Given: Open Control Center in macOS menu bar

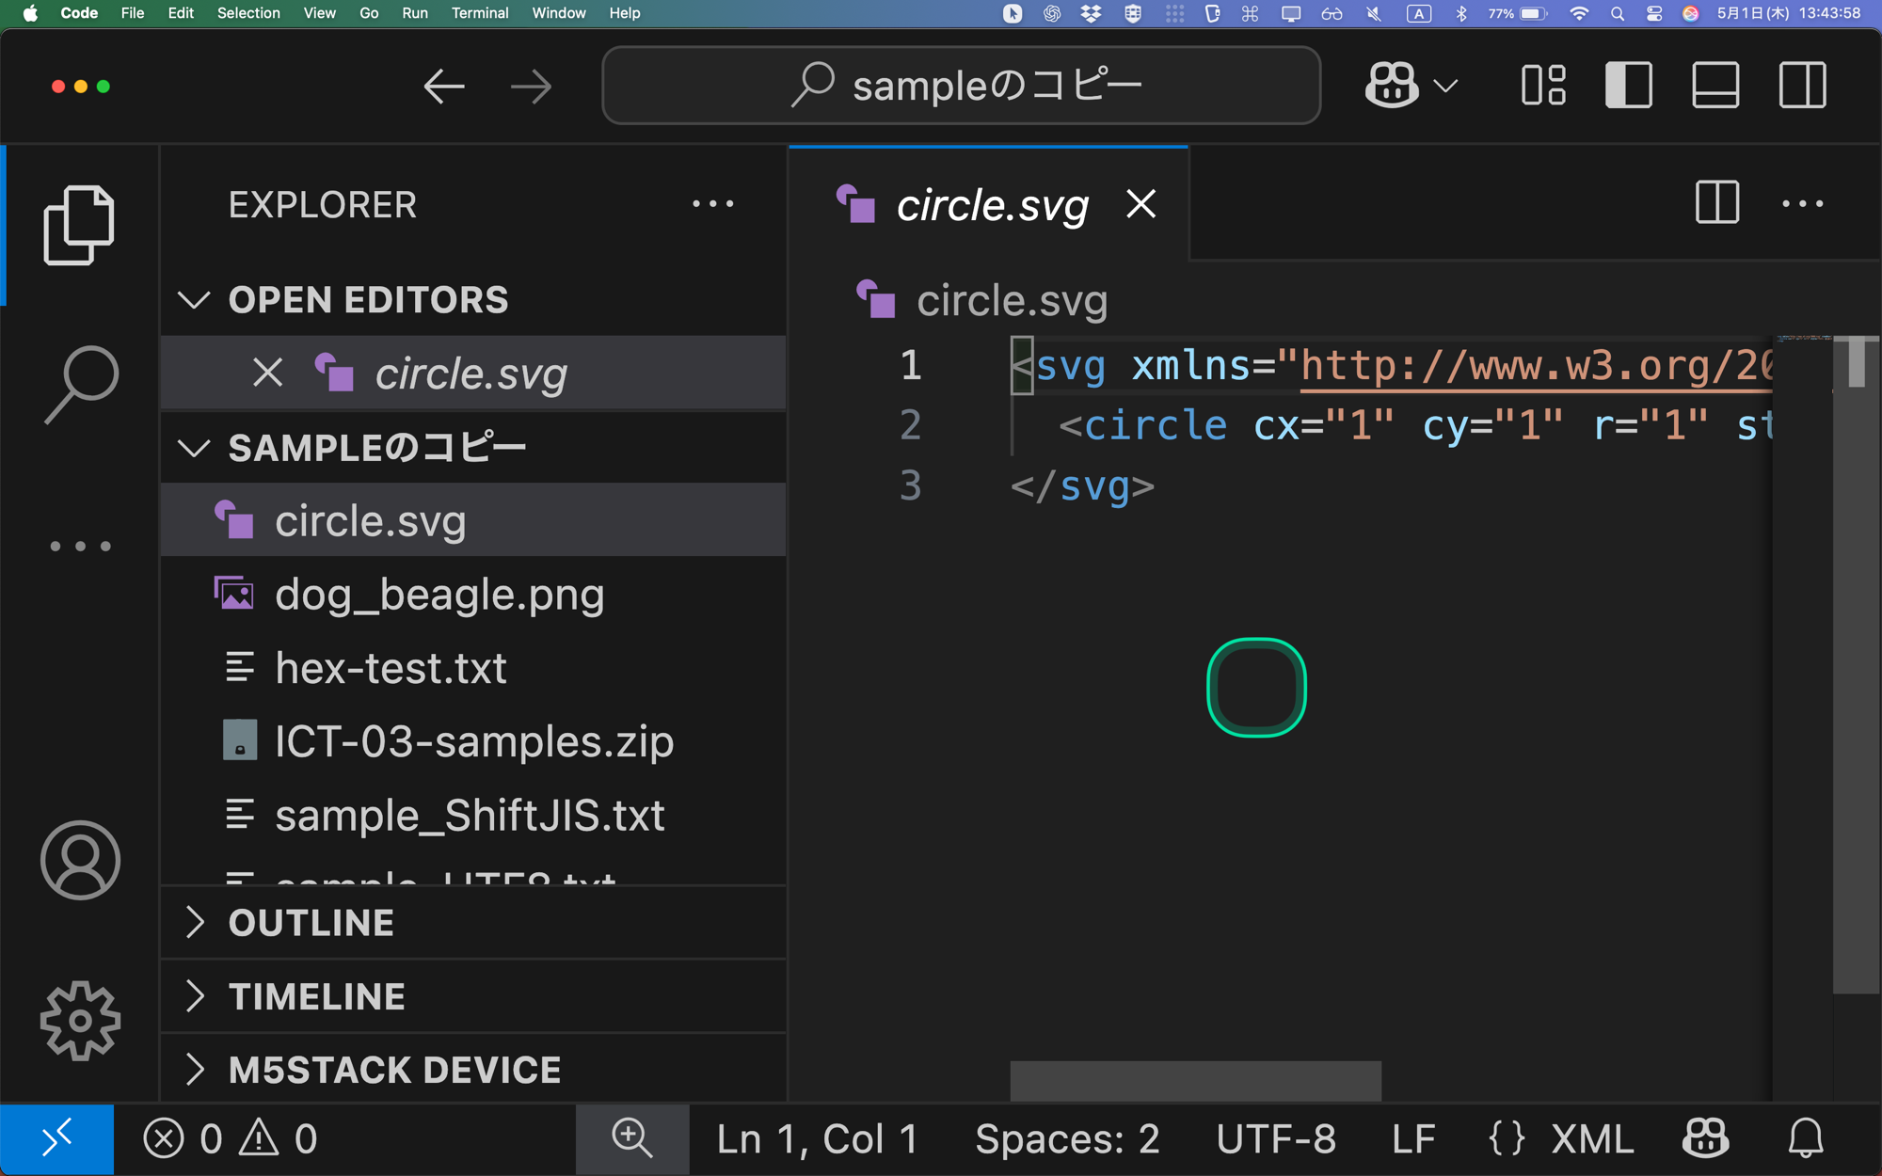Looking at the screenshot, I should [x=1654, y=13].
